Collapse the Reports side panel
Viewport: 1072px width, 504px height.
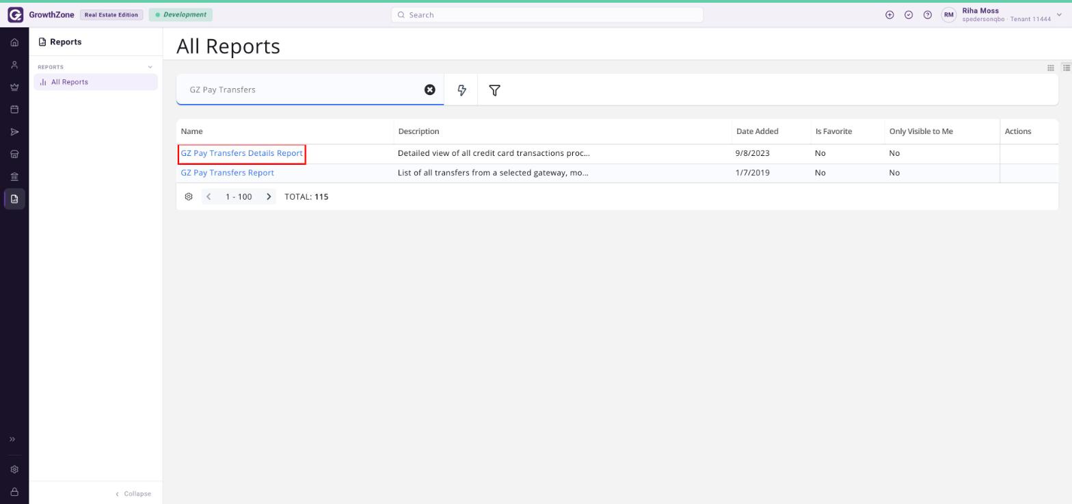133,494
